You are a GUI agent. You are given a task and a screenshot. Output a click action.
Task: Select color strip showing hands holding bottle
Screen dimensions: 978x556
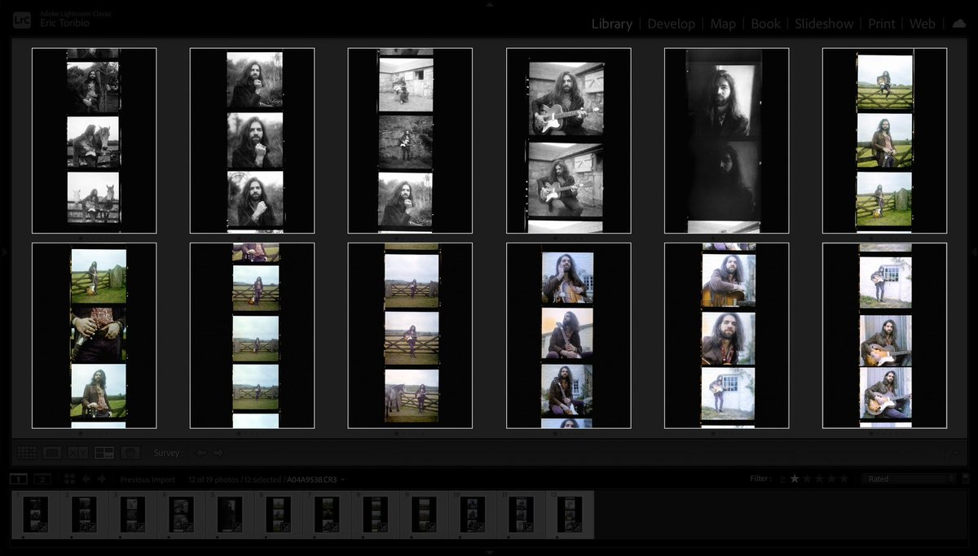point(94,335)
